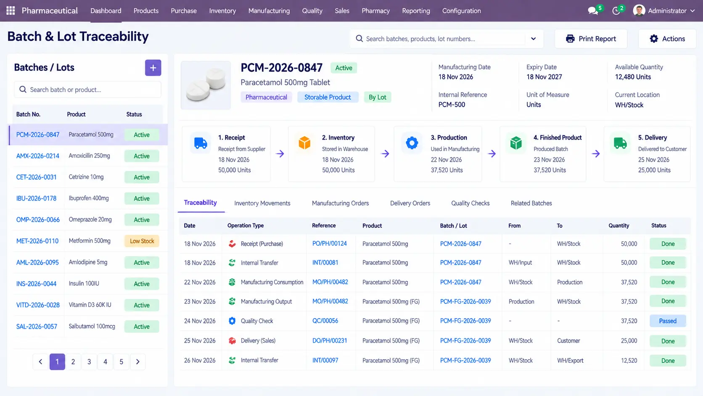703x396 pixels.
Task: Click the Quality Check operation icon
Action: coord(232,321)
